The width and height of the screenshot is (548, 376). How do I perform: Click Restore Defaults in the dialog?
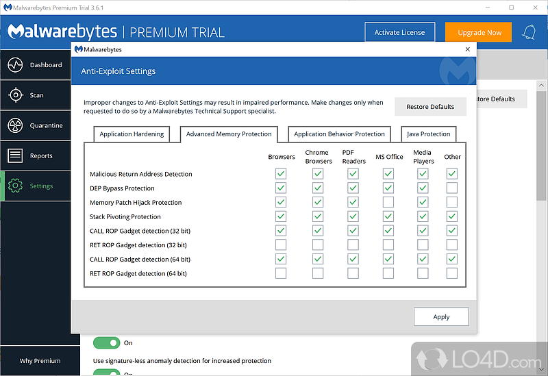pos(430,107)
